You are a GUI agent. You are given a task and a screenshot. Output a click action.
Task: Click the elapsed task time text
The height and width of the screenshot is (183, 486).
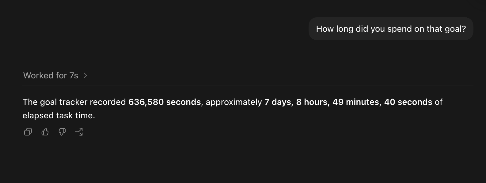[59, 115]
